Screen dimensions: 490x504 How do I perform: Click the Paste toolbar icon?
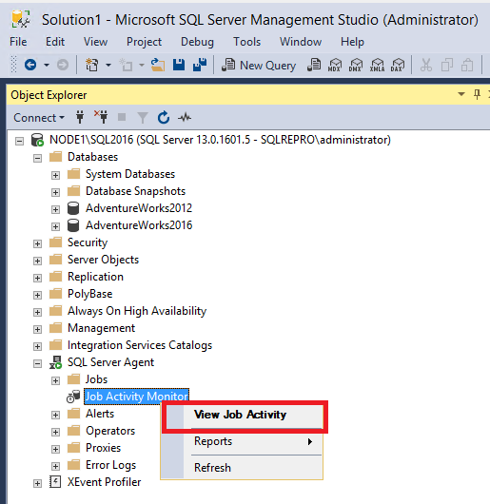click(x=467, y=65)
